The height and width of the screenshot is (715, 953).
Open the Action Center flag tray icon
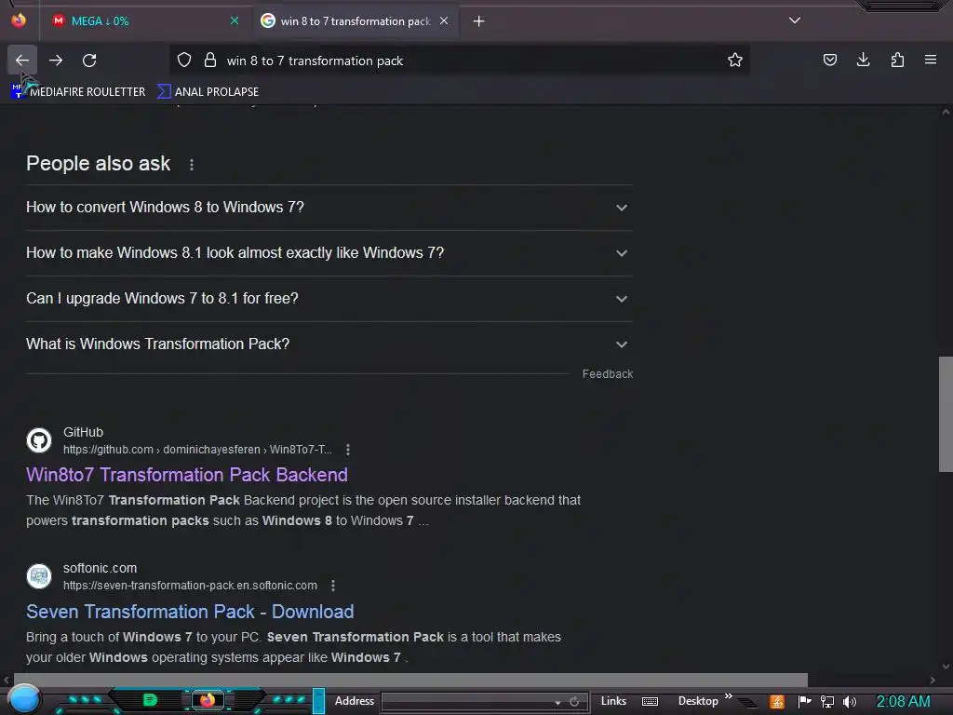(804, 702)
